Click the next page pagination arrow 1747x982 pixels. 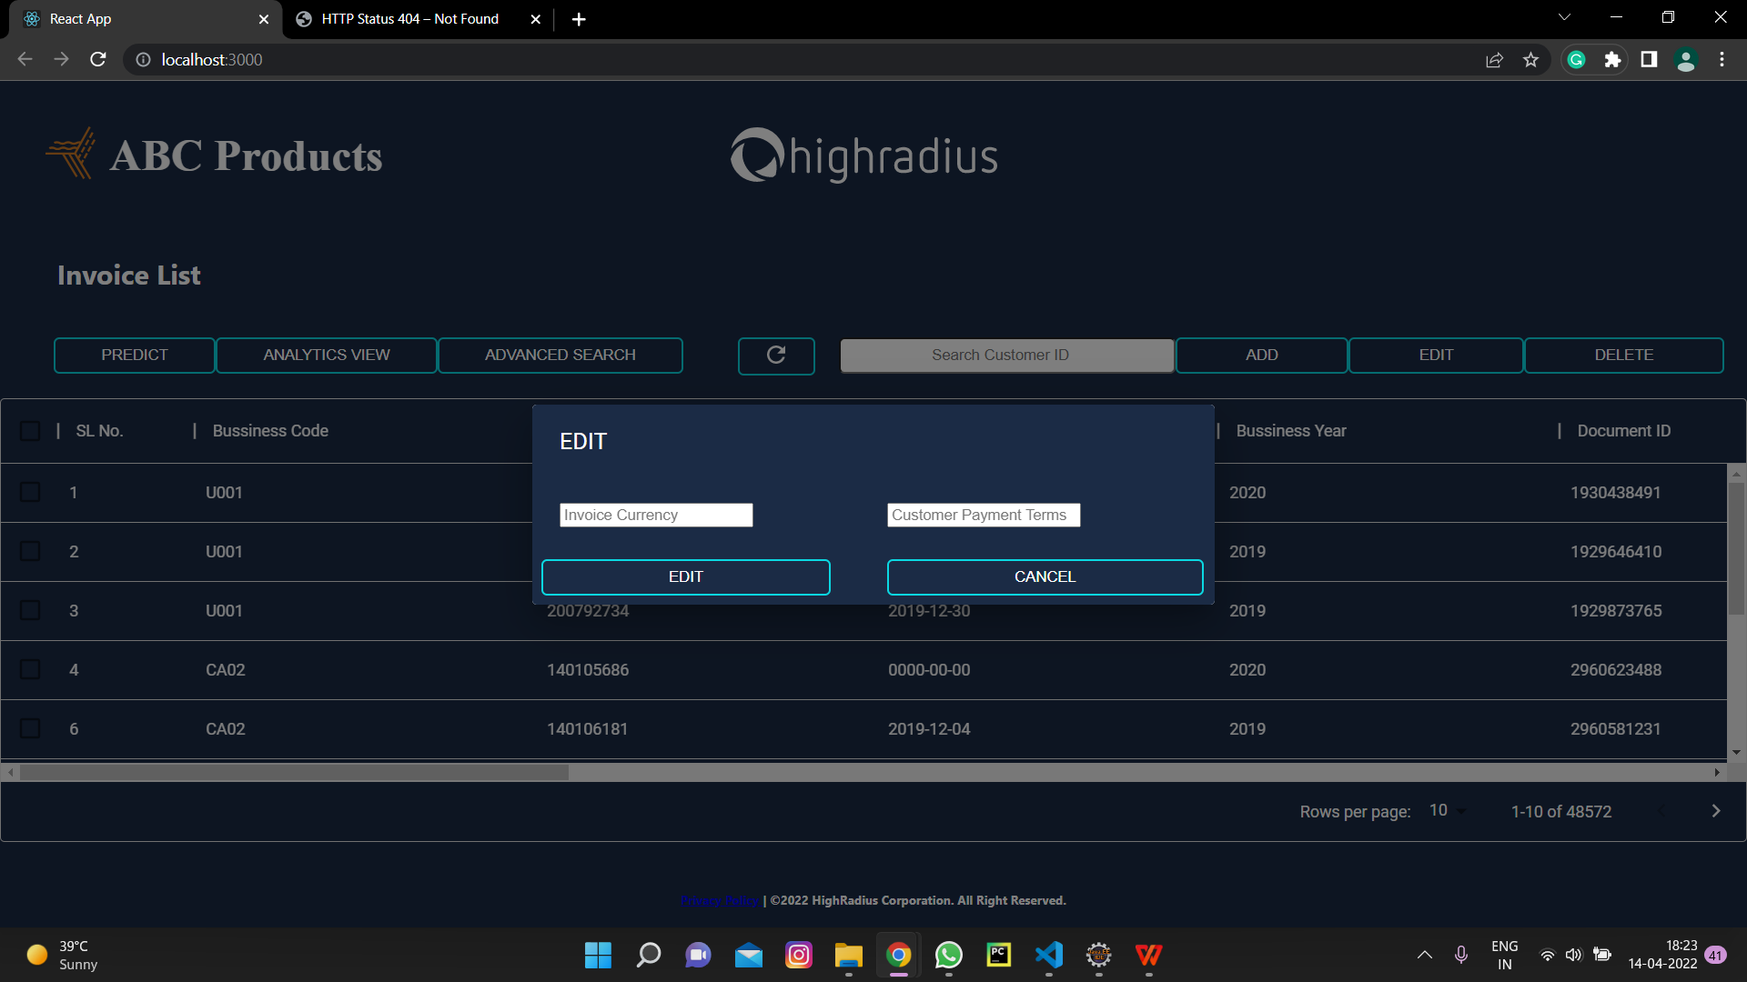[x=1716, y=811]
